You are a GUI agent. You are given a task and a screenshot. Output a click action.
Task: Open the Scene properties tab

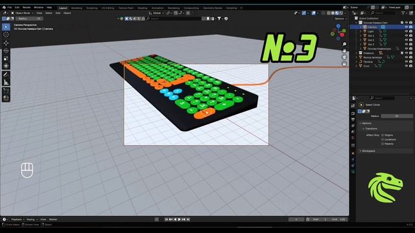coord(353,131)
